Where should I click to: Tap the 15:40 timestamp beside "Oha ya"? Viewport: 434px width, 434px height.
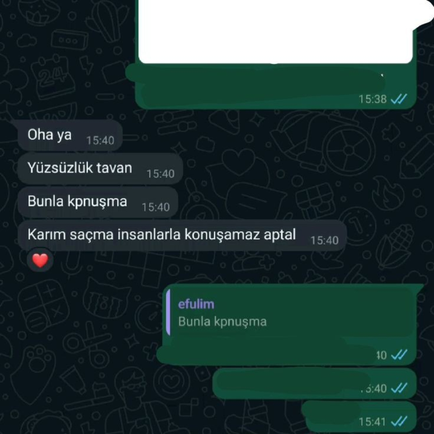click(x=100, y=140)
